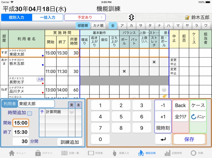Screen dimensions: 212x158
Task: Tap the +1 increment key
Action: coord(163,117)
